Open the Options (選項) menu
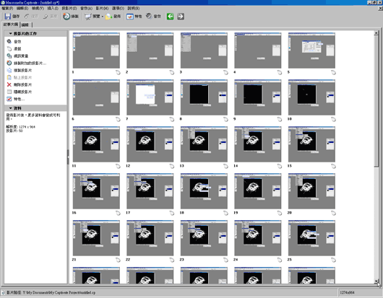Viewport: 383px width, 298px height. tap(118, 8)
